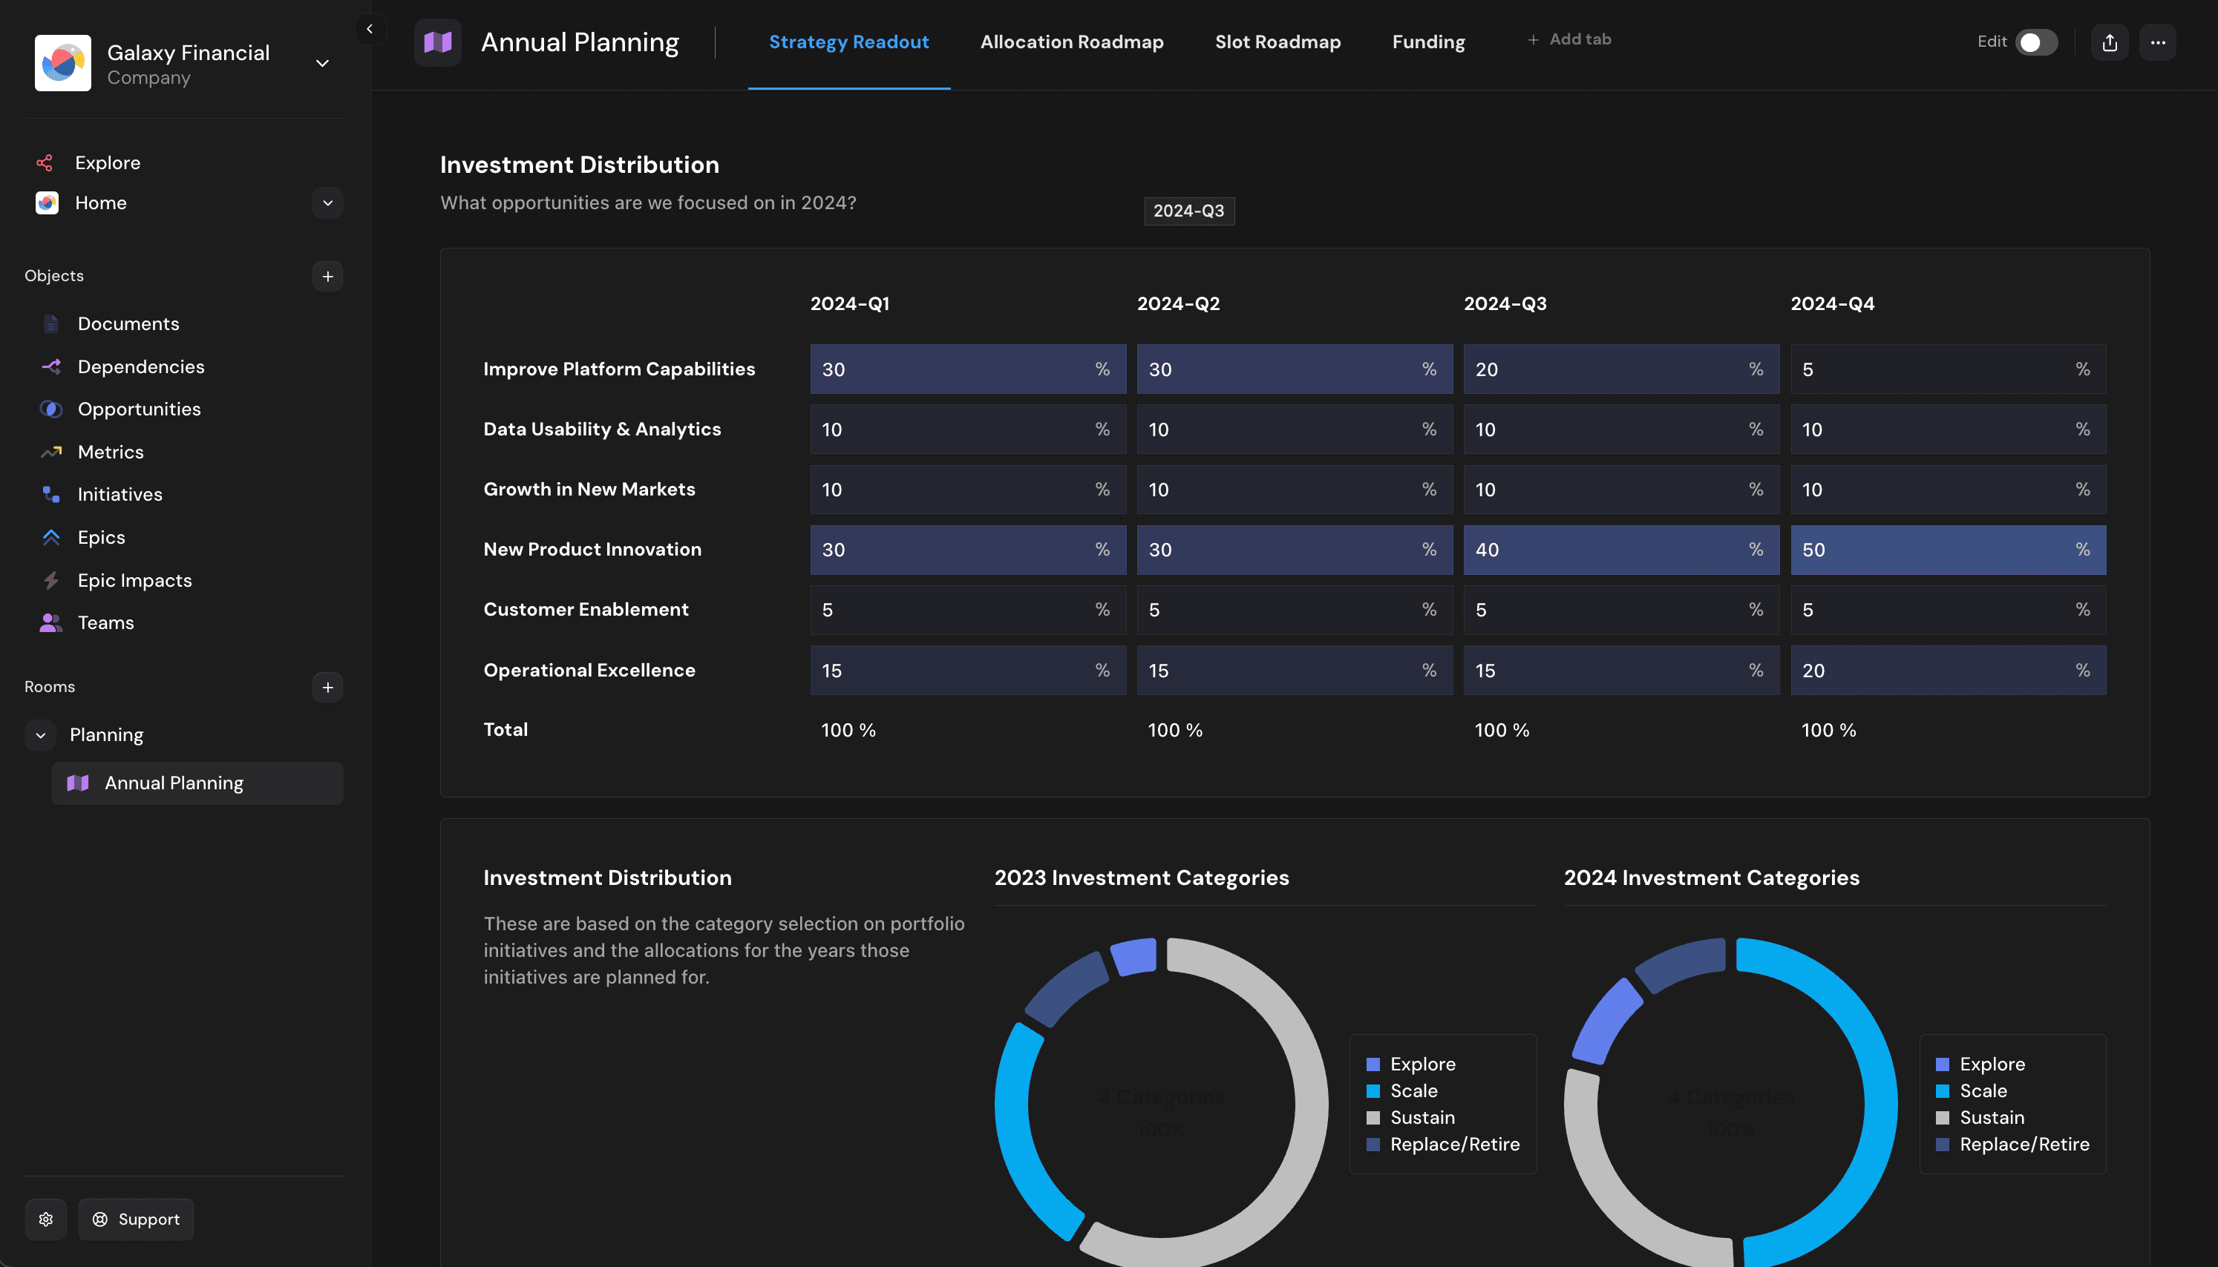Click the share/export icon top right

pyautogui.click(x=2109, y=41)
